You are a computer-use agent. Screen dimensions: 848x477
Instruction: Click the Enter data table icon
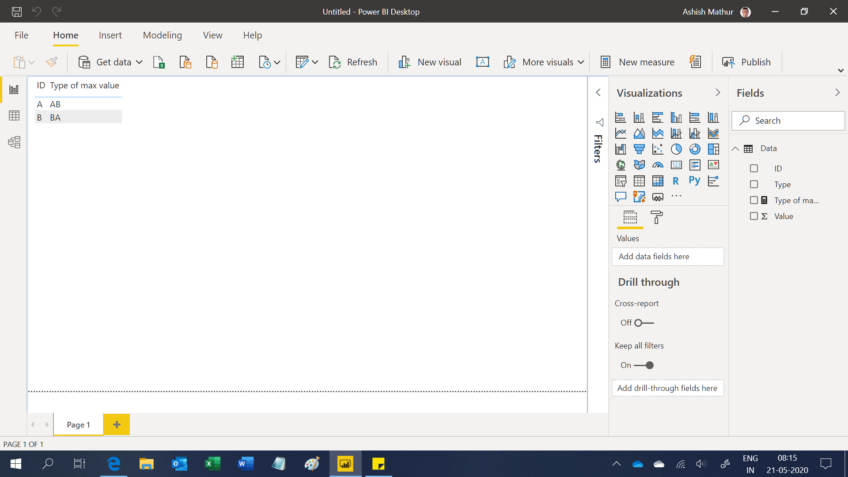[x=238, y=62]
